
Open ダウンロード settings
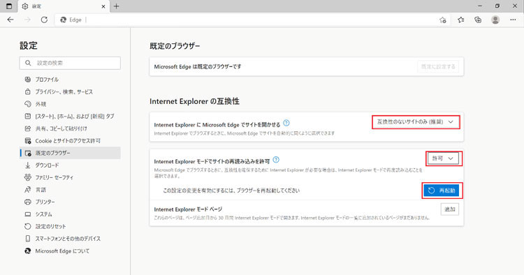coord(70,165)
